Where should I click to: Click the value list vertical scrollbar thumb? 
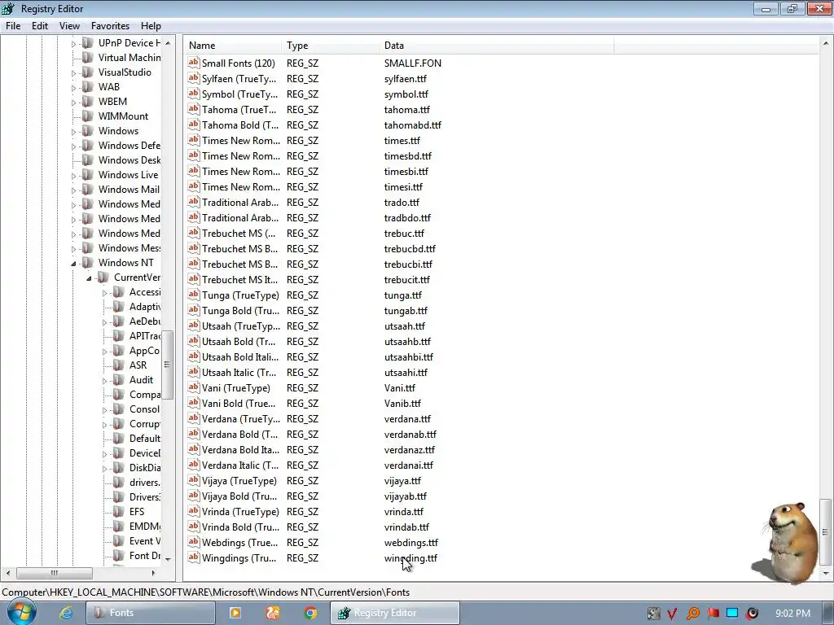click(825, 531)
